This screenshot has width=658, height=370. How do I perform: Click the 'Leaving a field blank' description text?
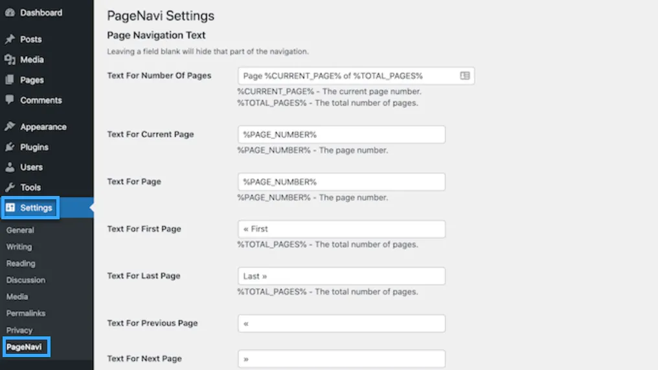tap(208, 52)
